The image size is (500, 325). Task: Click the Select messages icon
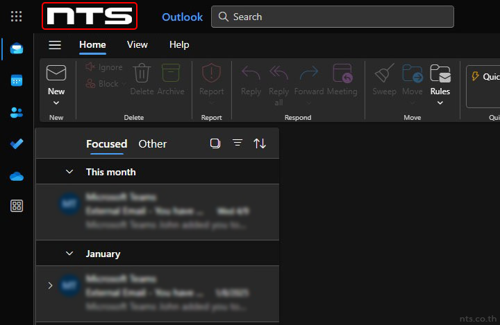click(x=215, y=143)
